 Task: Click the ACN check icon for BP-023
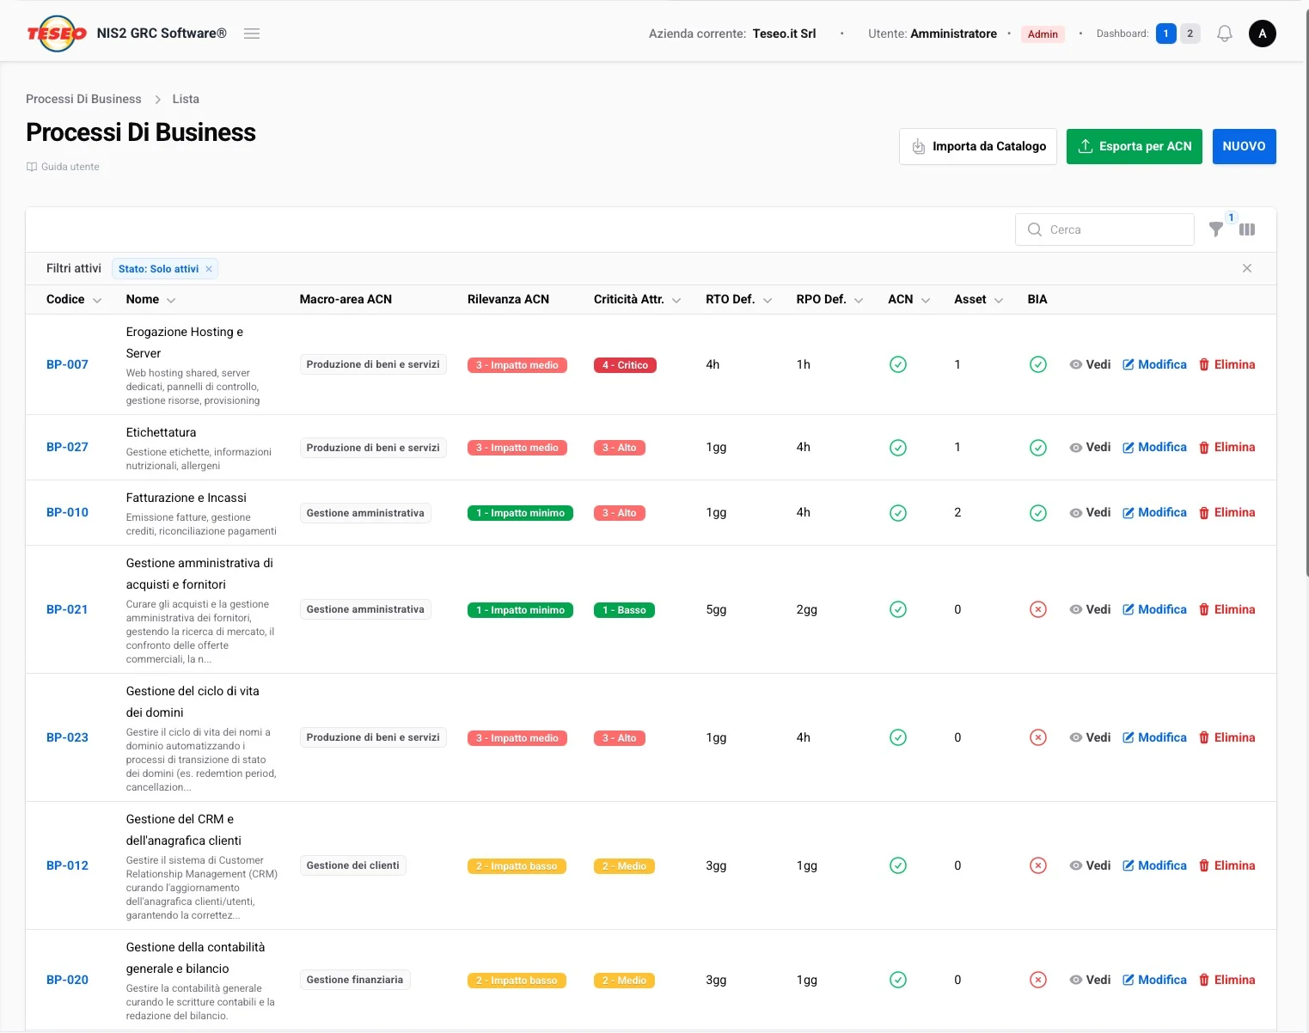898,737
